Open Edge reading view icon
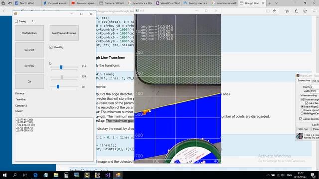This screenshot has height=179, width=319. pyautogui.click(x=268, y=11)
